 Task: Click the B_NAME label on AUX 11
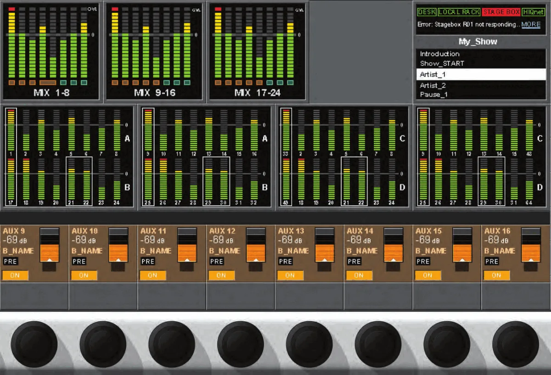click(156, 251)
